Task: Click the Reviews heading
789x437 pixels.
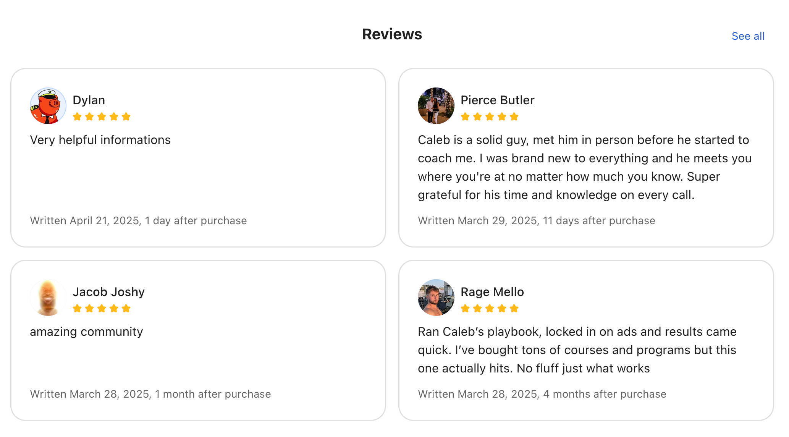Action: point(392,34)
